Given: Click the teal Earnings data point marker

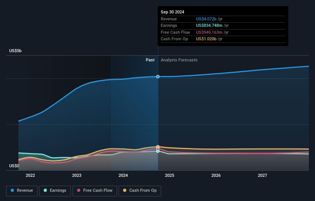Looking at the screenshot, I should pos(158,151).
